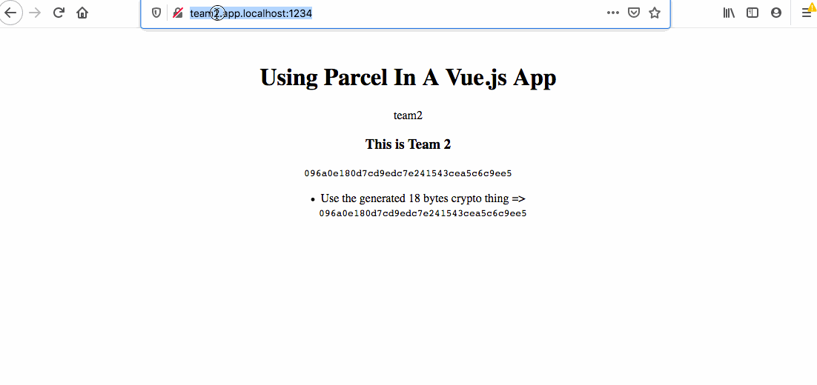
Task: Go back to the previous page
Action: [10, 13]
